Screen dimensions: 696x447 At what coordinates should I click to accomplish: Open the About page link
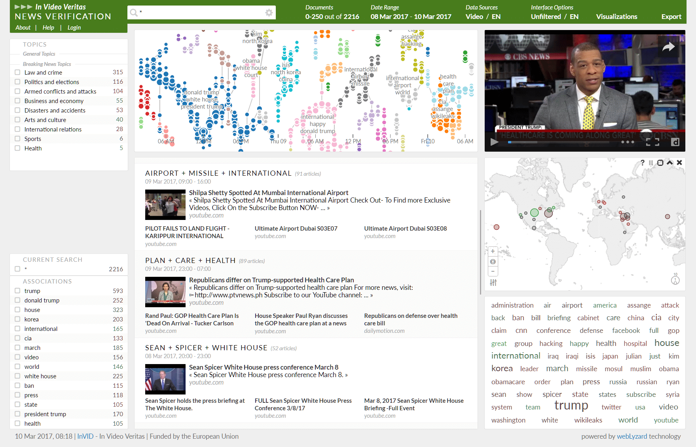coord(23,27)
